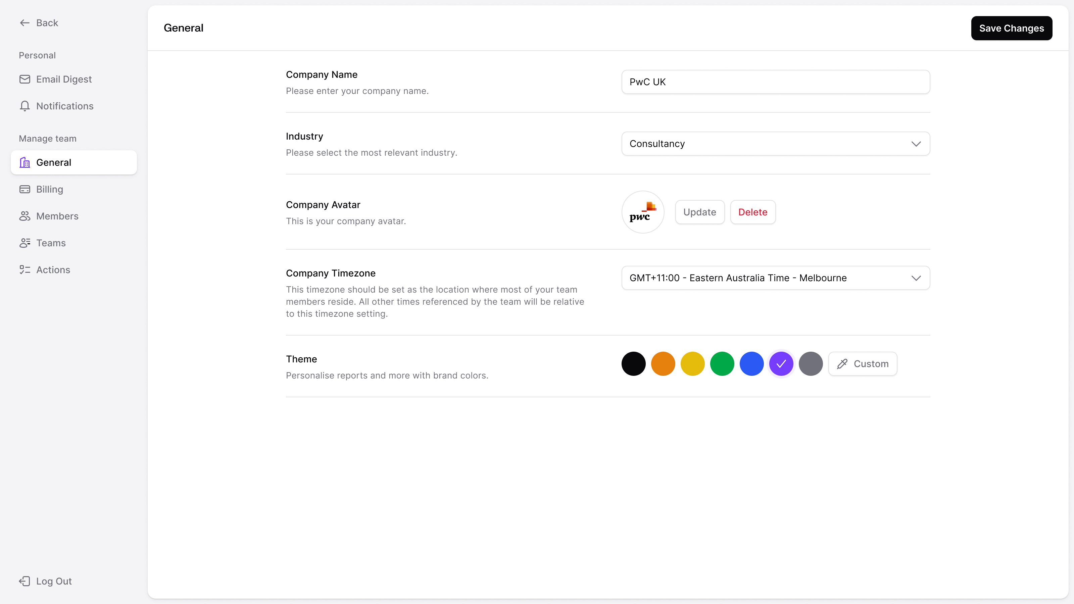1074x604 pixels.
Task: Click the Teams icon in sidebar
Action: click(x=25, y=243)
